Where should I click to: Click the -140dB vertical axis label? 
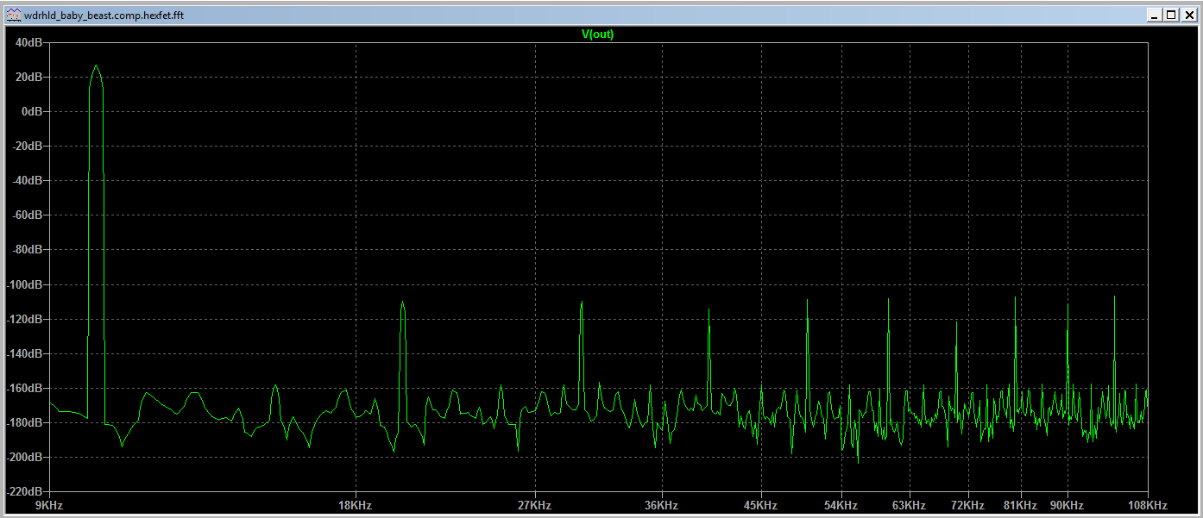tap(25, 353)
